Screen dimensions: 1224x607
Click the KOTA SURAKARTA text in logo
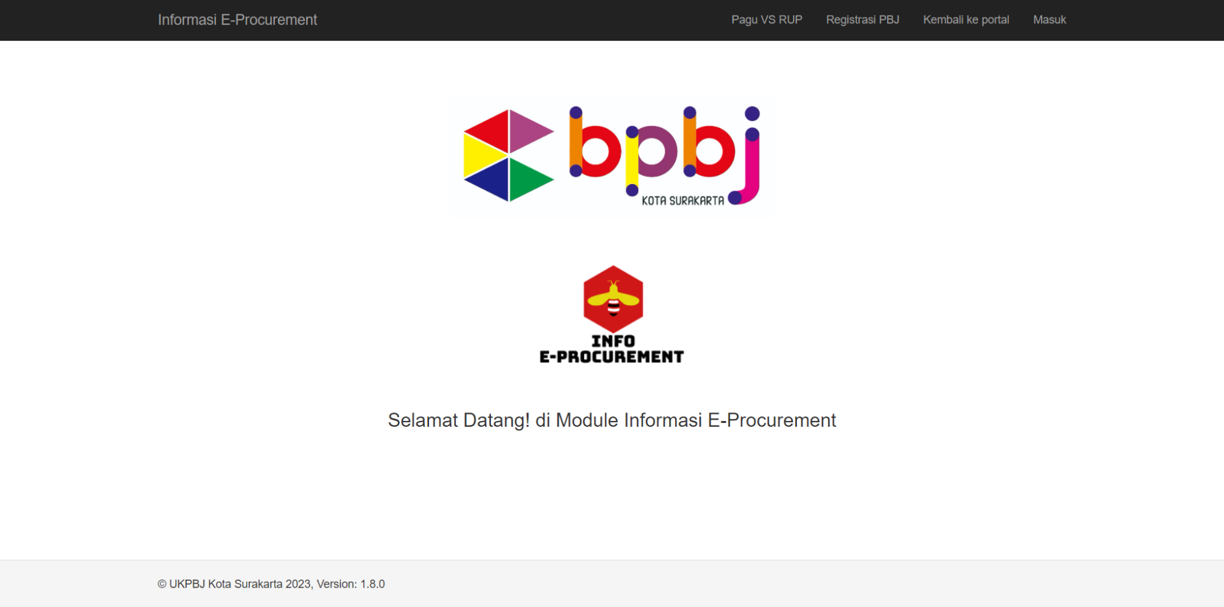[x=682, y=201]
